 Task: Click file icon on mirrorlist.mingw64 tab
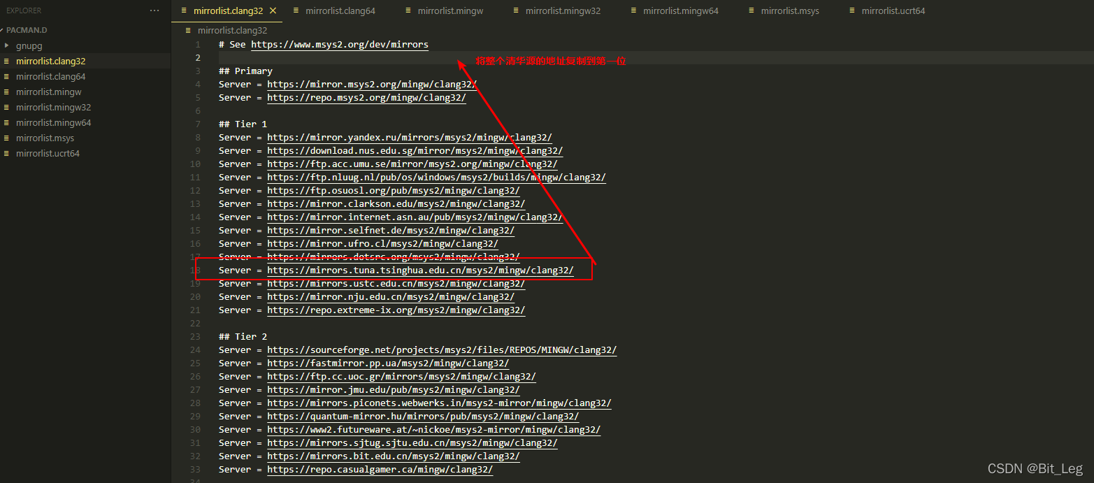click(x=634, y=10)
